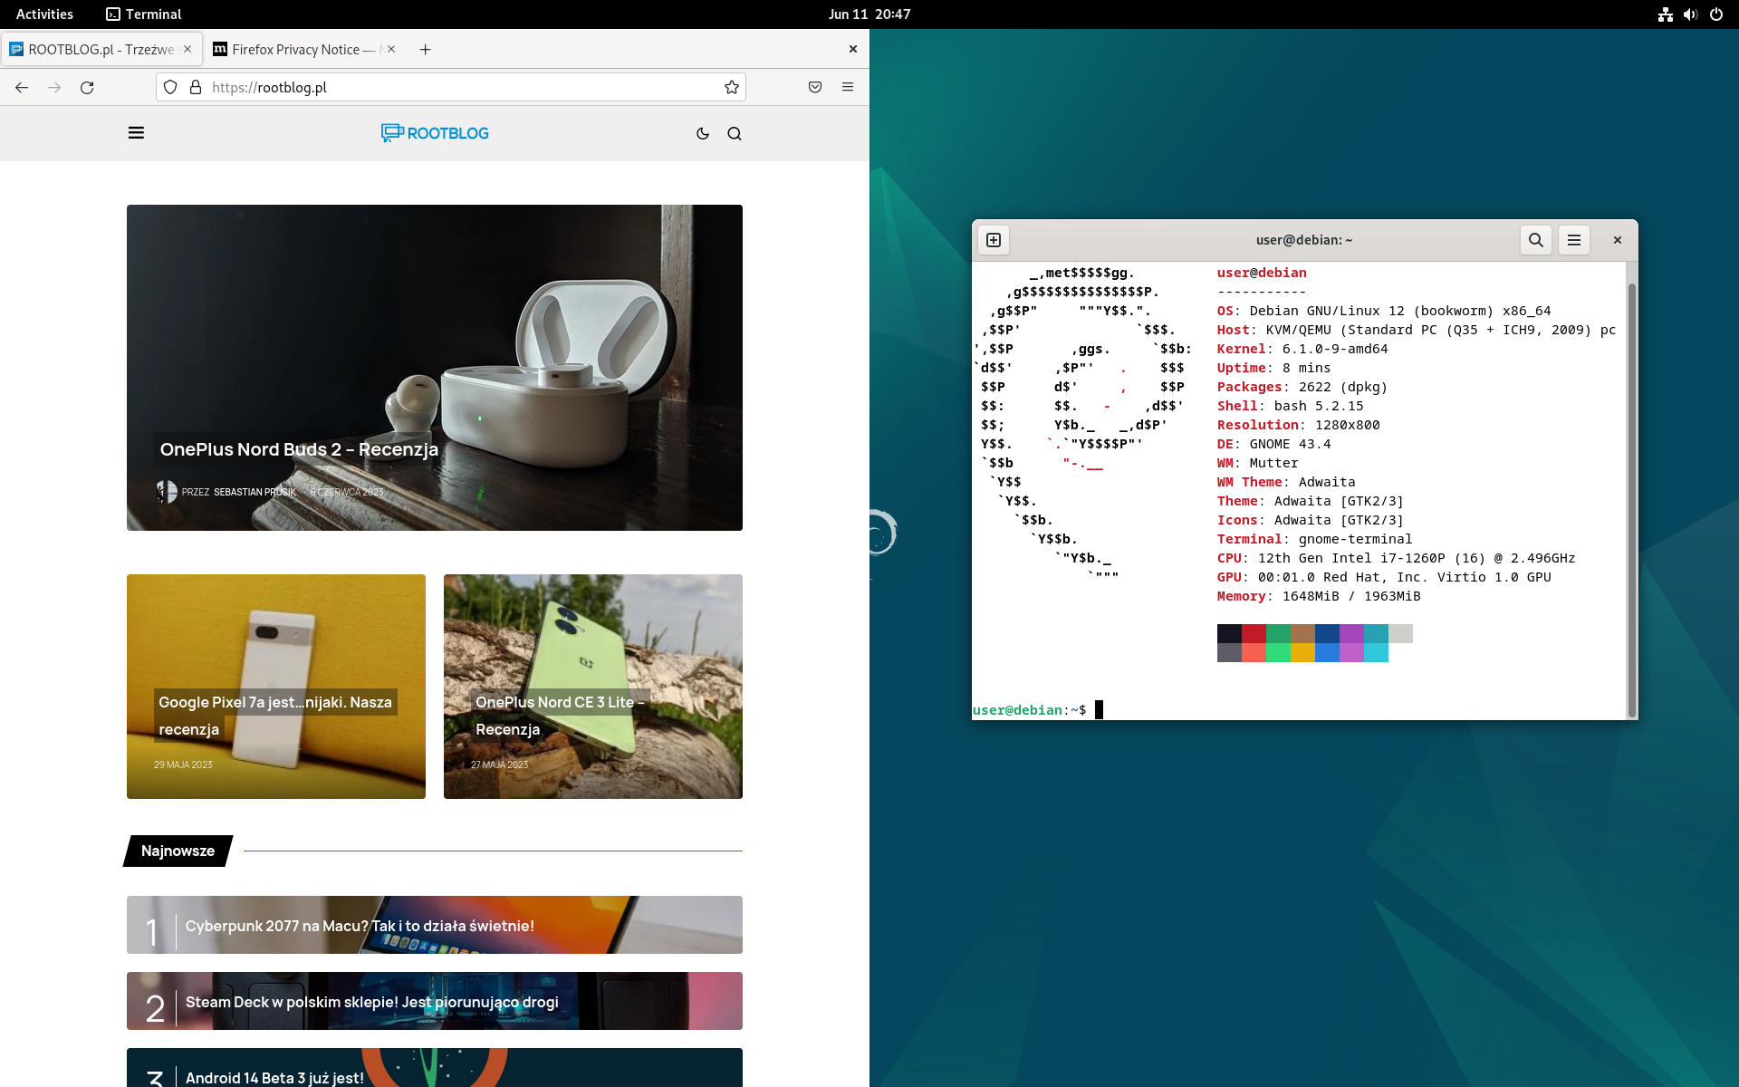Toggle dark mode with the moon icon

point(703,133)
